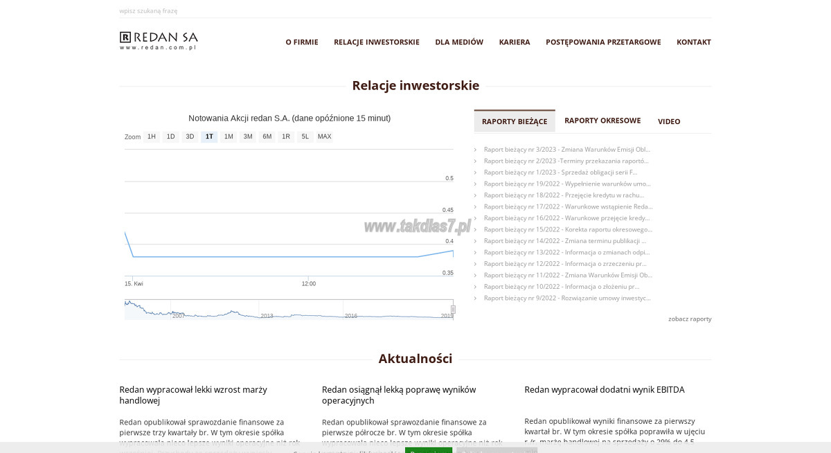Set chart zoom to 3M
This screenshot has height=453, width=831.
coord(248,136)
